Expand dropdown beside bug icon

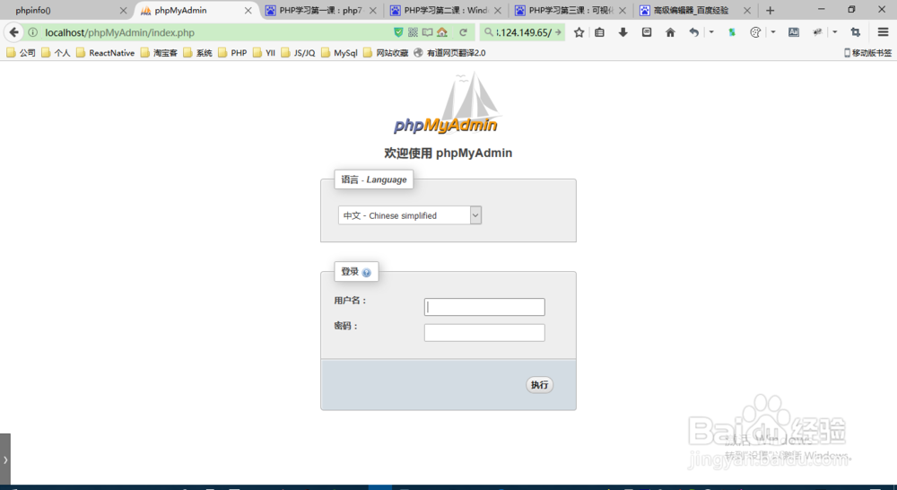click(x=835, y=32)
